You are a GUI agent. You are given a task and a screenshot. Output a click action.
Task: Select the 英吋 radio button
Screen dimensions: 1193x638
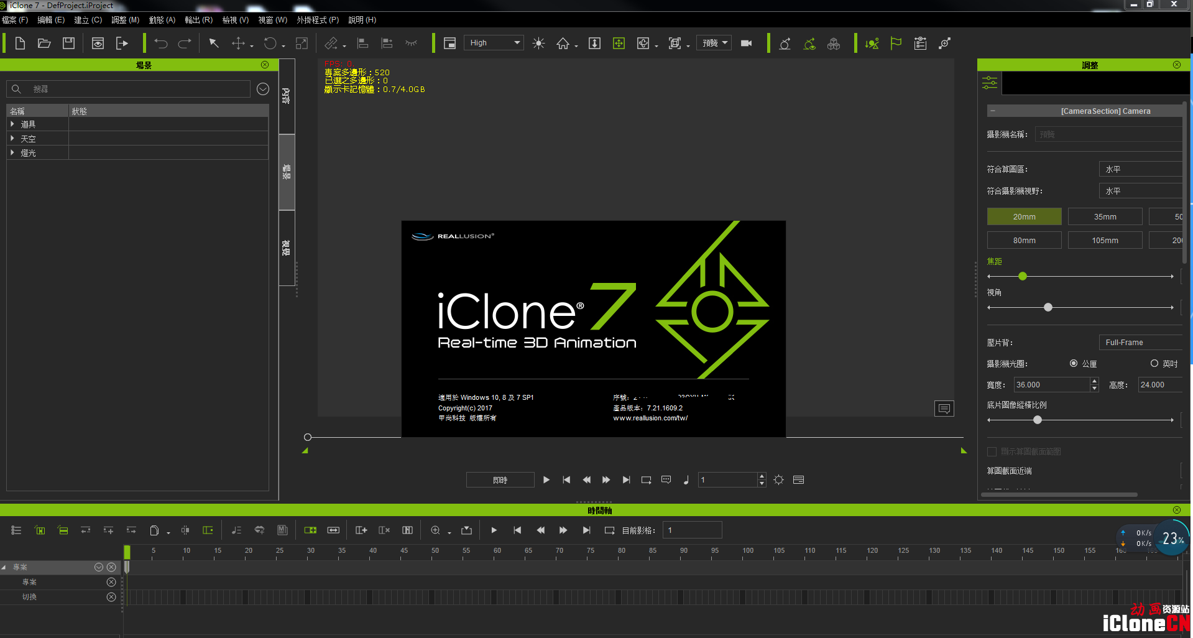pyautogui.click(x=1154, y=363)
